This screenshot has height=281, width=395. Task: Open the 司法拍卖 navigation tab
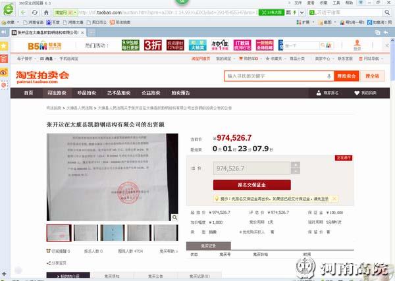click(55, 93)
